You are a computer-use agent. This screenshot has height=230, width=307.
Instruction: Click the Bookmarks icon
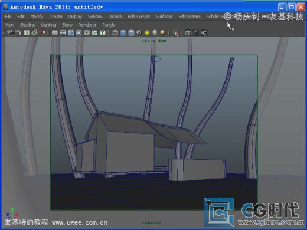27,32
